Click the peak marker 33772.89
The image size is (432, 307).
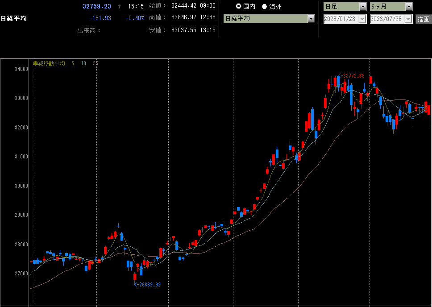coord(352,76)
